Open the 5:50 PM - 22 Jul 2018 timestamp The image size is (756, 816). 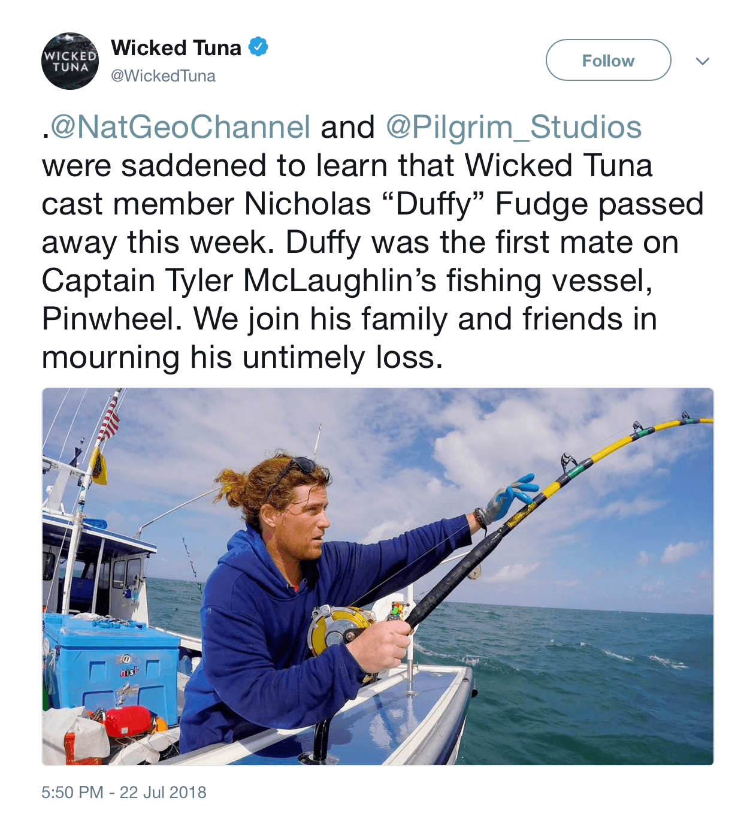coord(124,792)
